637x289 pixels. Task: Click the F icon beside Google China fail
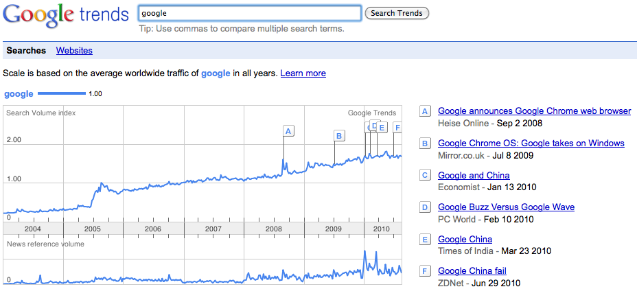[426, 271]
